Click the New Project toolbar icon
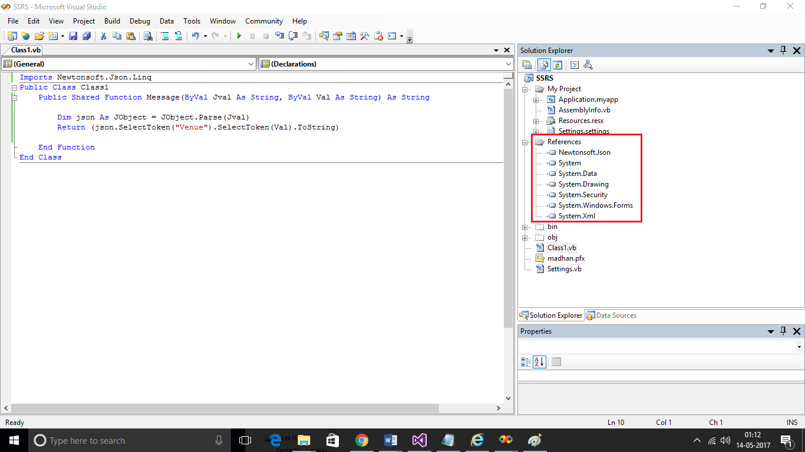Screen dimensions: 805x452 tap(12, 36)
